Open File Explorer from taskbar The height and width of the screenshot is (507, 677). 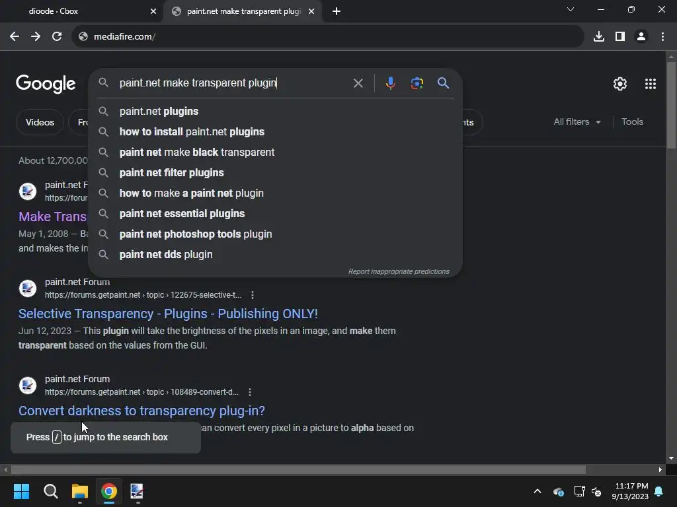click(x=80, y=491)
